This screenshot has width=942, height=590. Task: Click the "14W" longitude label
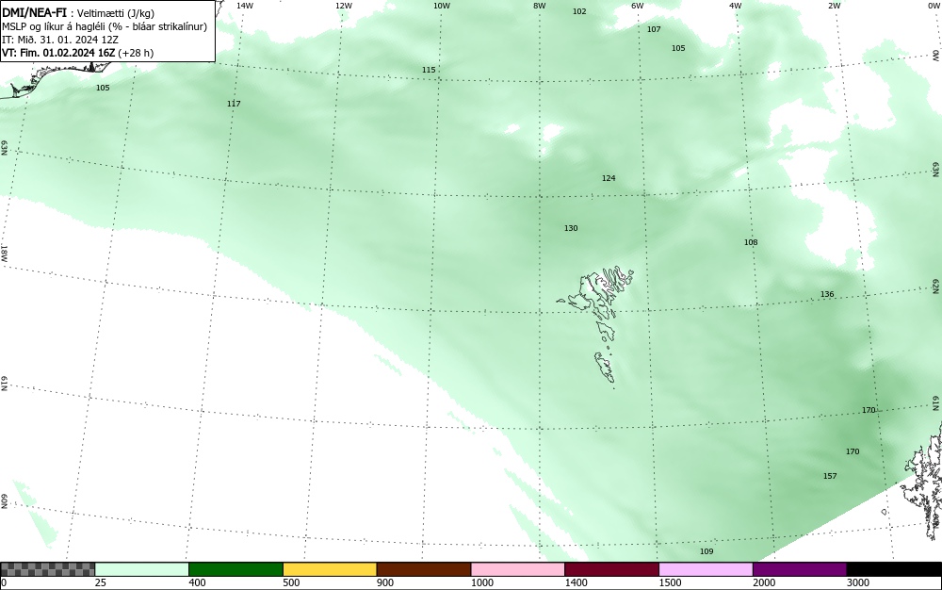pos(245,6)
